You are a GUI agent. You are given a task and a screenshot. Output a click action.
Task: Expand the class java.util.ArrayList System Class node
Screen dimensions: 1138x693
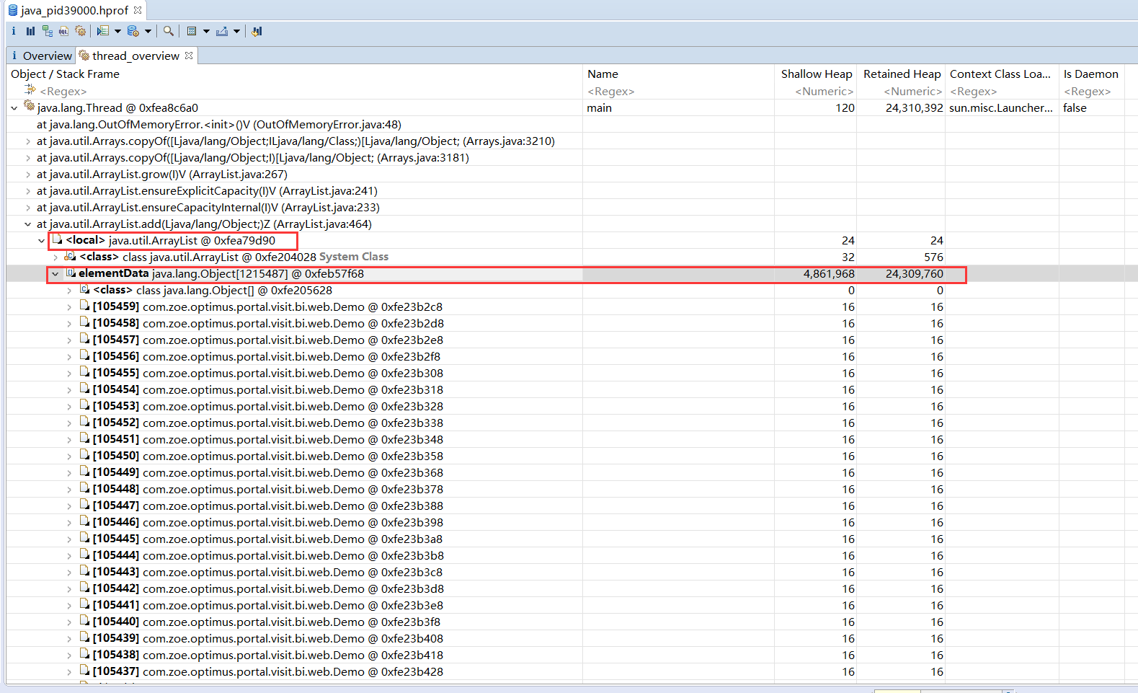55,257
